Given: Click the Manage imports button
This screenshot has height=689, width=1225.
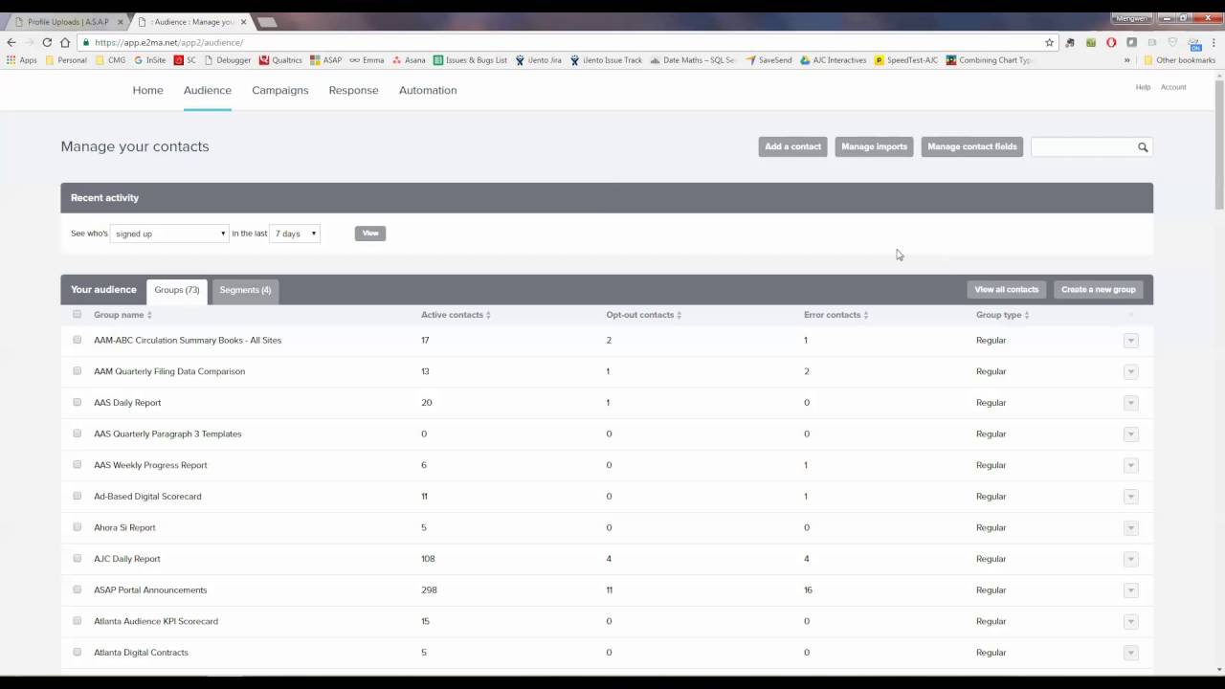Looking at the screenshot, I should click(x=874, y=146).
